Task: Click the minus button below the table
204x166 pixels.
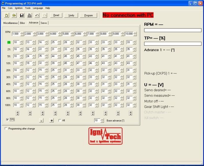Action: [x=41, y=121]
